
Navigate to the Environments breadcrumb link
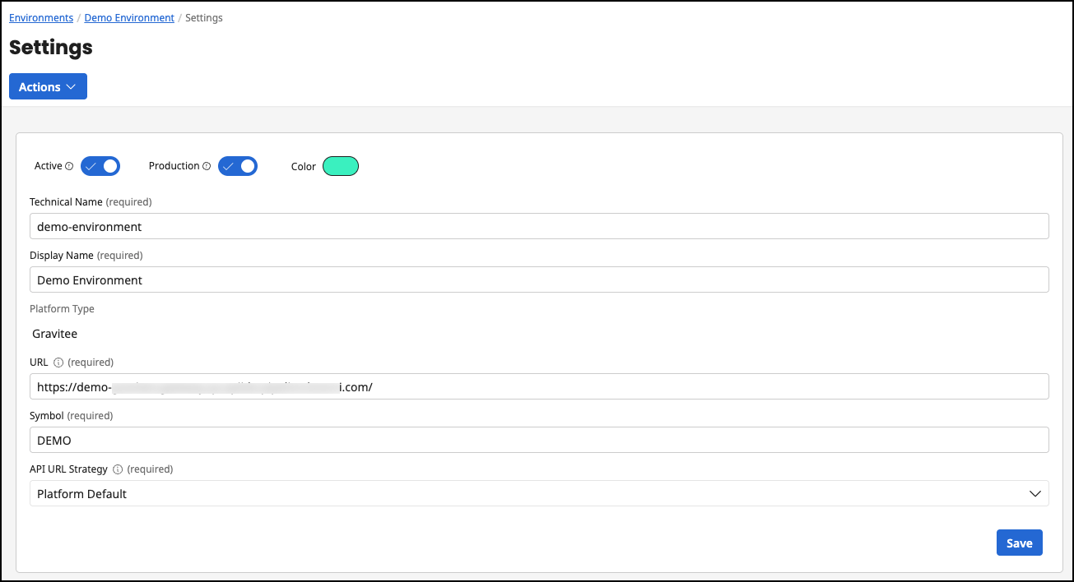pyautogui.click(x=41, y=17)
